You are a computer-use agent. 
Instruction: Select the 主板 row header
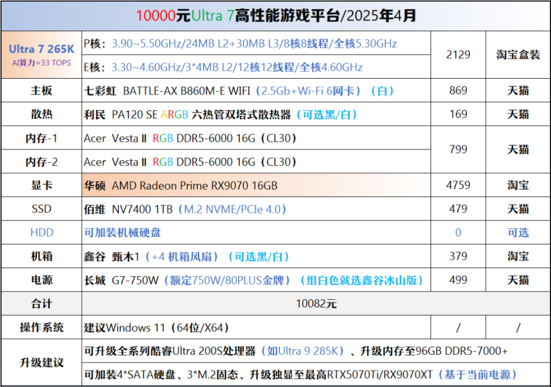[x=41, y=90]
